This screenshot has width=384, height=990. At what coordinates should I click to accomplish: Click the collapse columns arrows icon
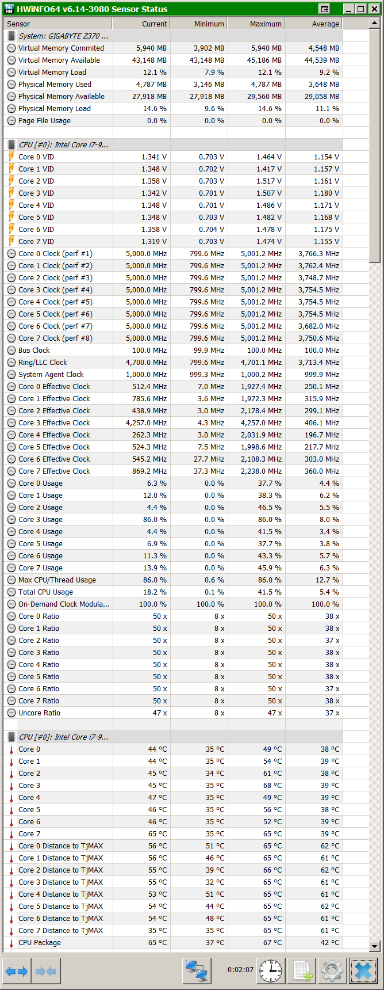[45, 971]
